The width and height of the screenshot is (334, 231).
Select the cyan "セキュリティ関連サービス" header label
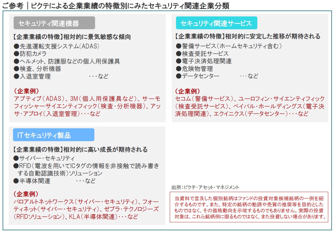point(216,23)
